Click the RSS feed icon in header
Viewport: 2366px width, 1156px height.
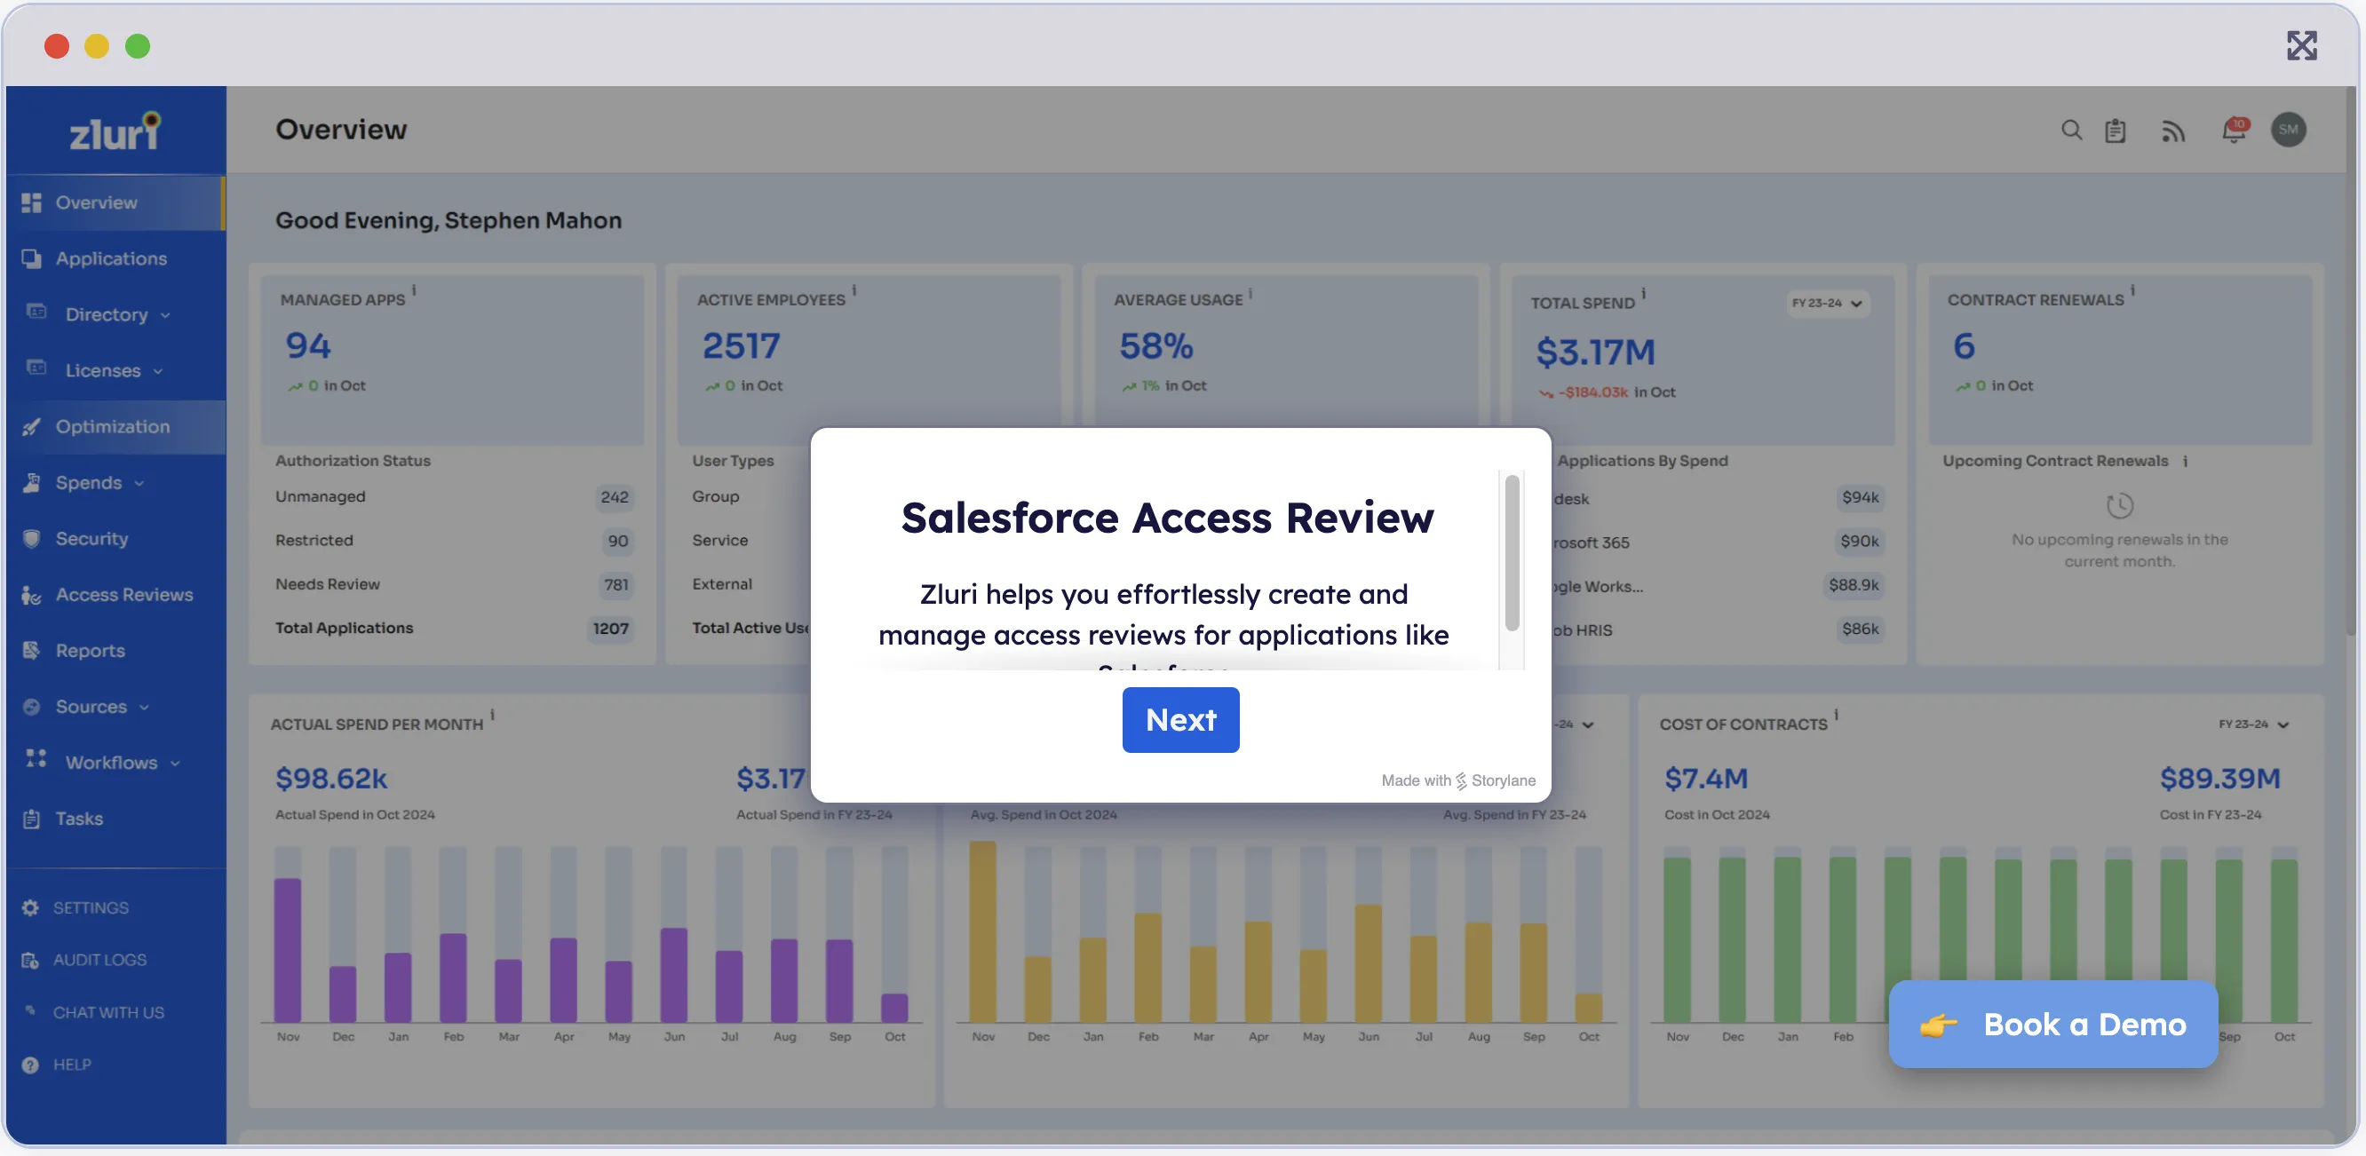coord(2172,131)
